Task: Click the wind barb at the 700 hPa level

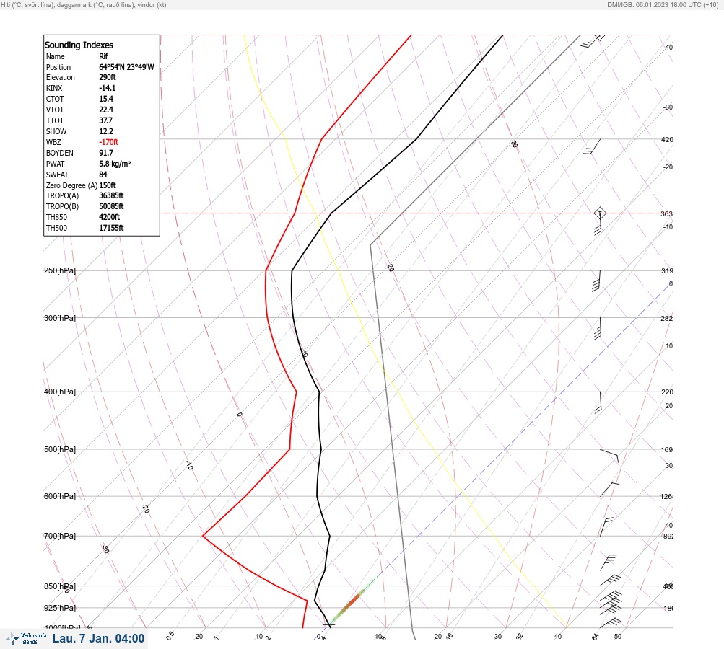Action: pyautogui.click(x=606, y=526)
